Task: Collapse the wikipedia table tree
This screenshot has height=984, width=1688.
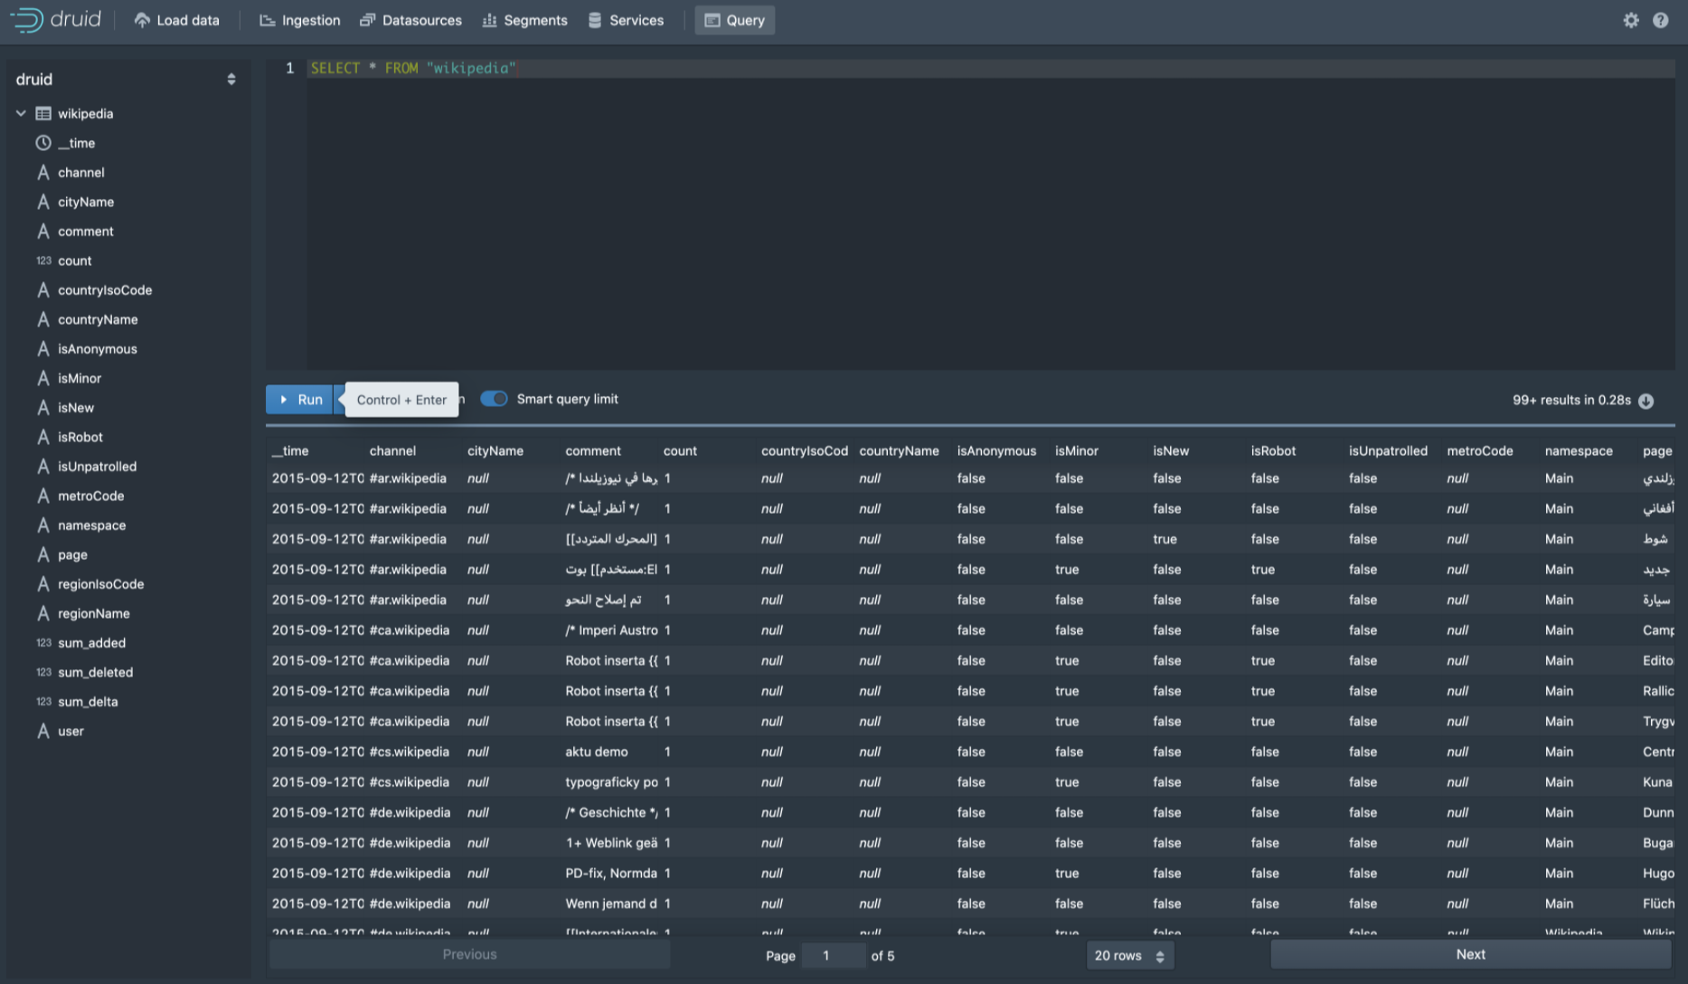Action: point(21,114)
